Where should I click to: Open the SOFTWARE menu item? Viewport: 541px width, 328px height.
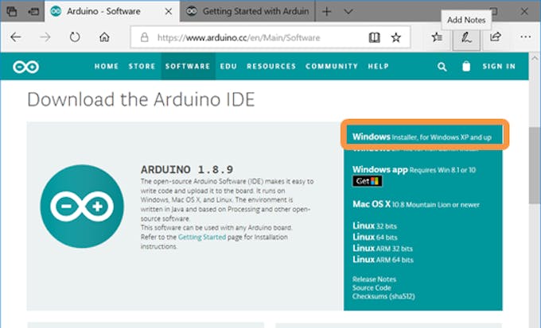[x=188, y=66]
